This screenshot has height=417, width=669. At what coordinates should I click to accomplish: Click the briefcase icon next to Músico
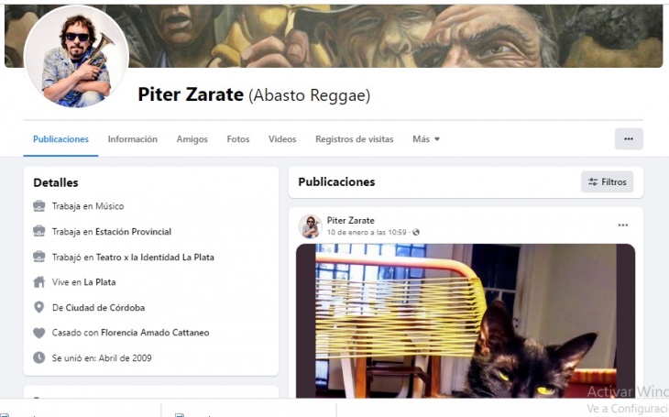click(x=38, y=206)
